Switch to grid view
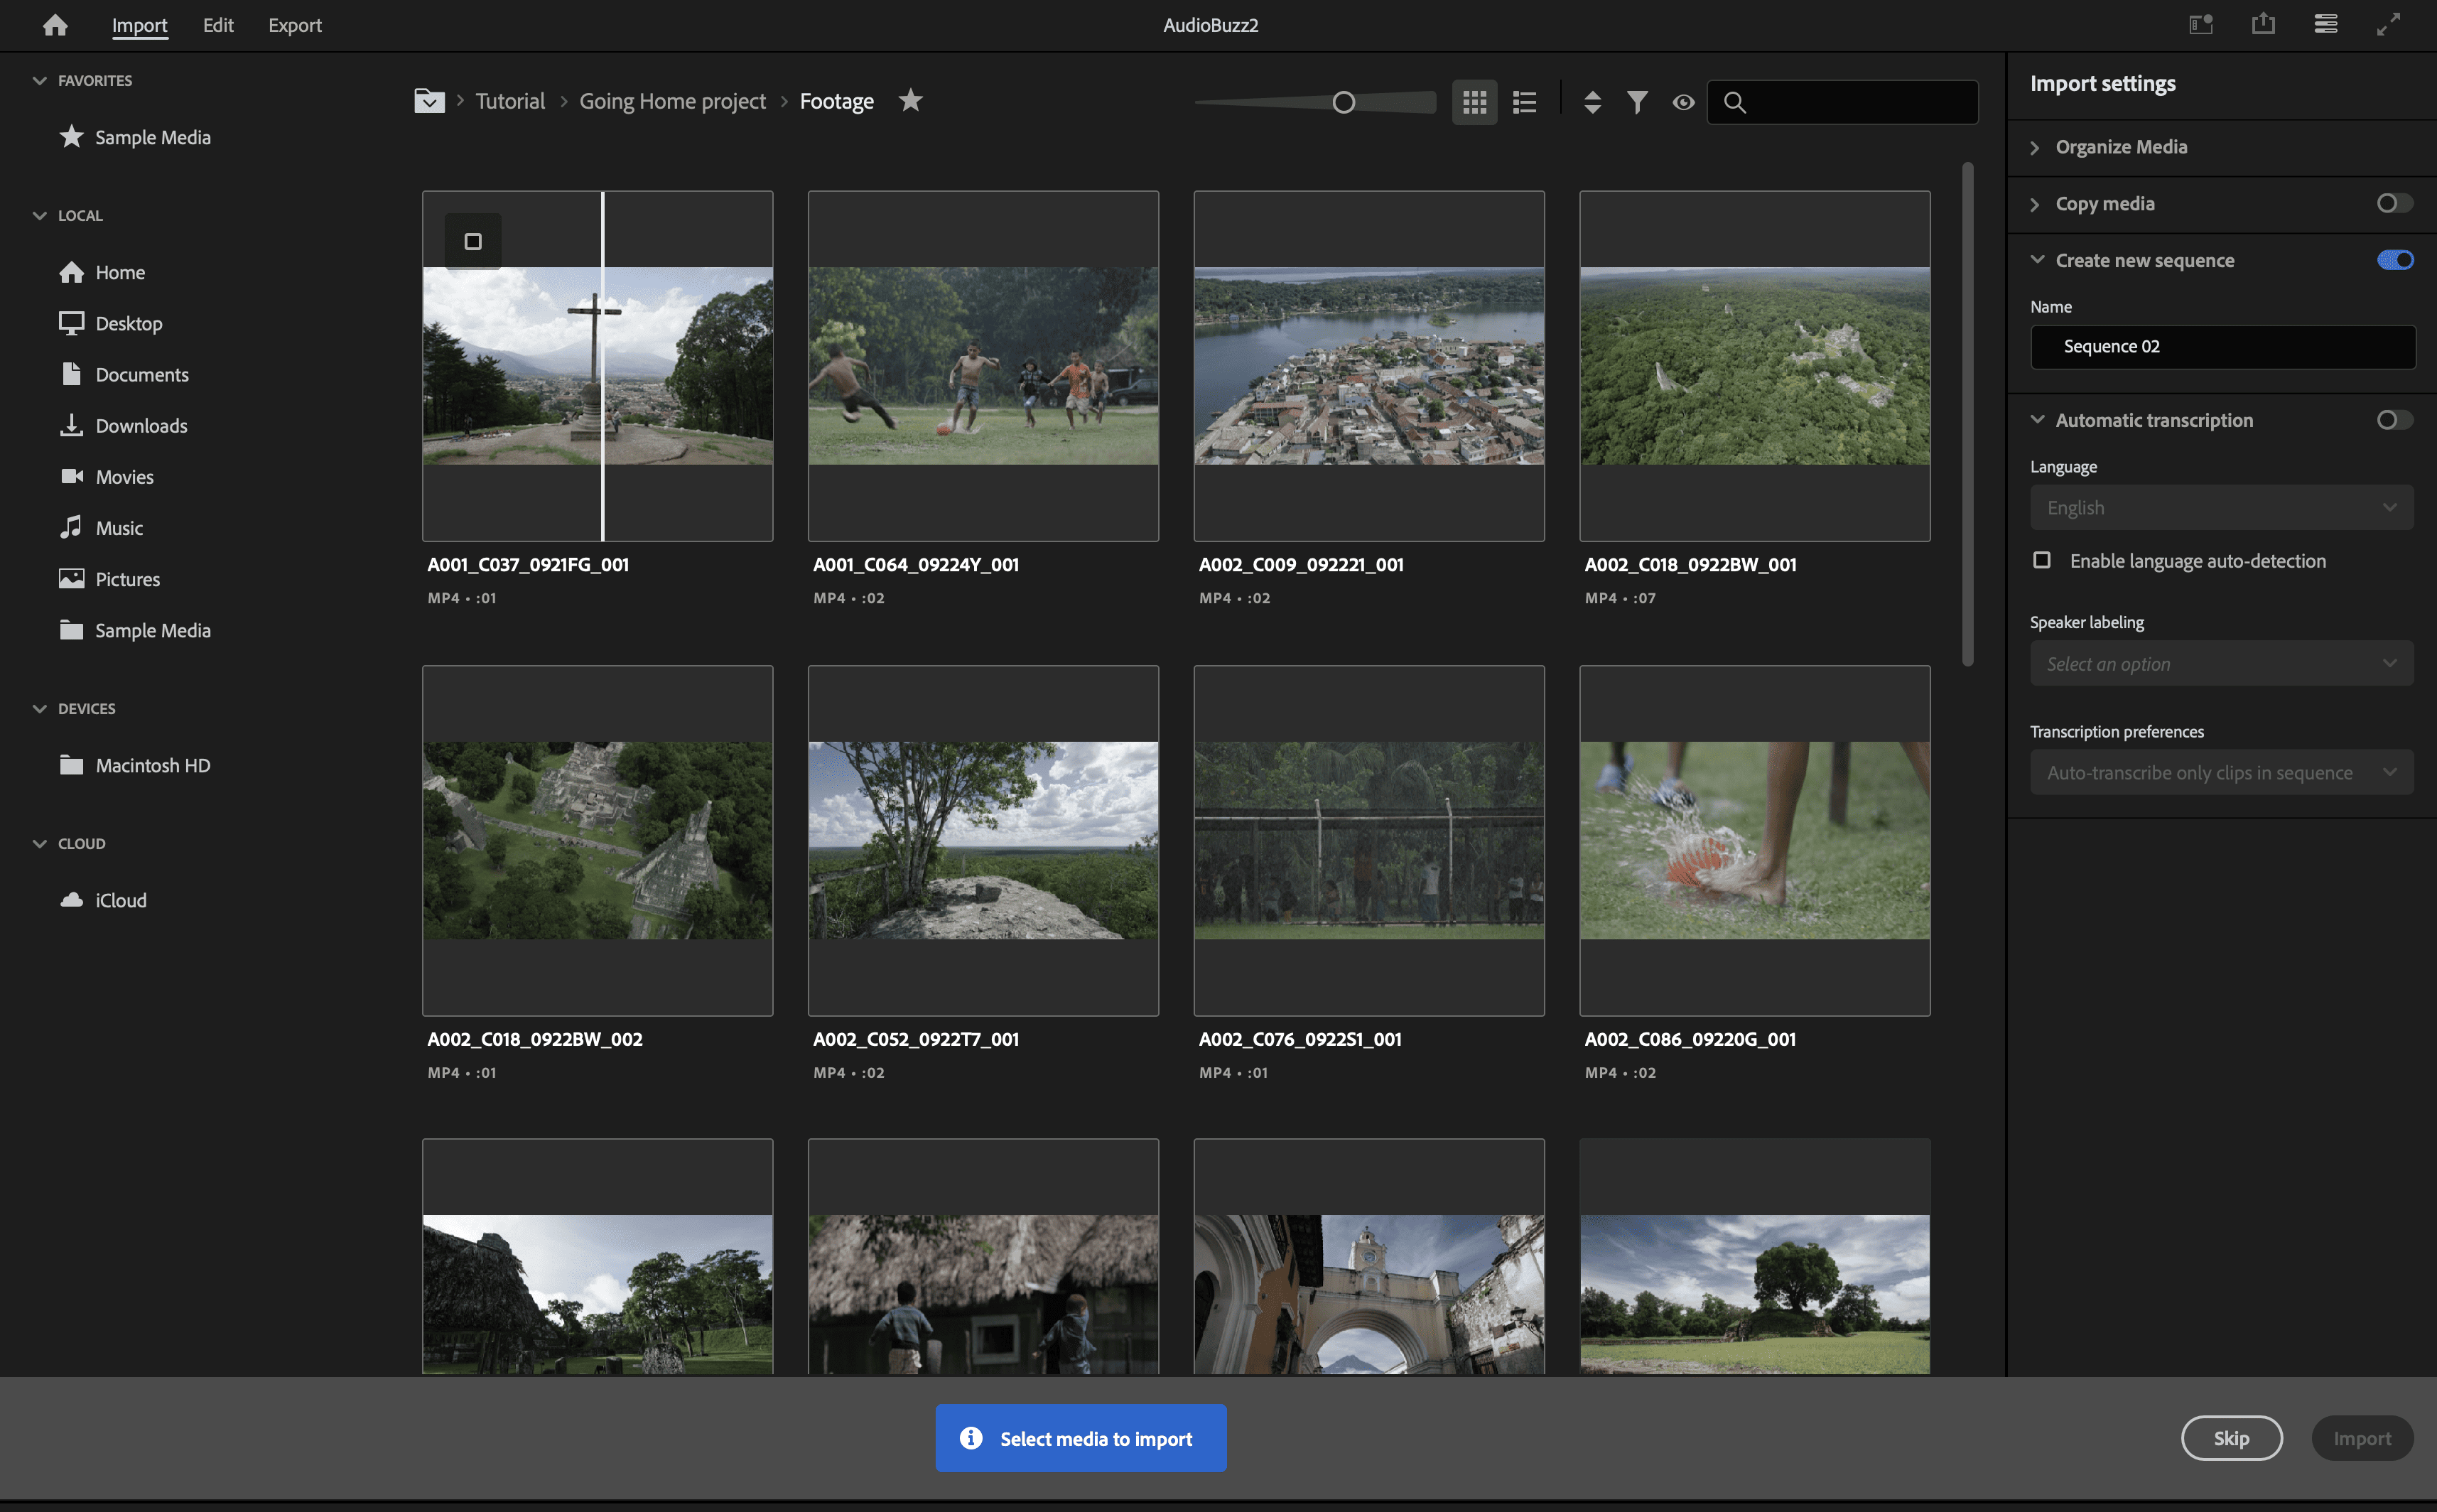 pyautogui.click(x=1474, y=102)
